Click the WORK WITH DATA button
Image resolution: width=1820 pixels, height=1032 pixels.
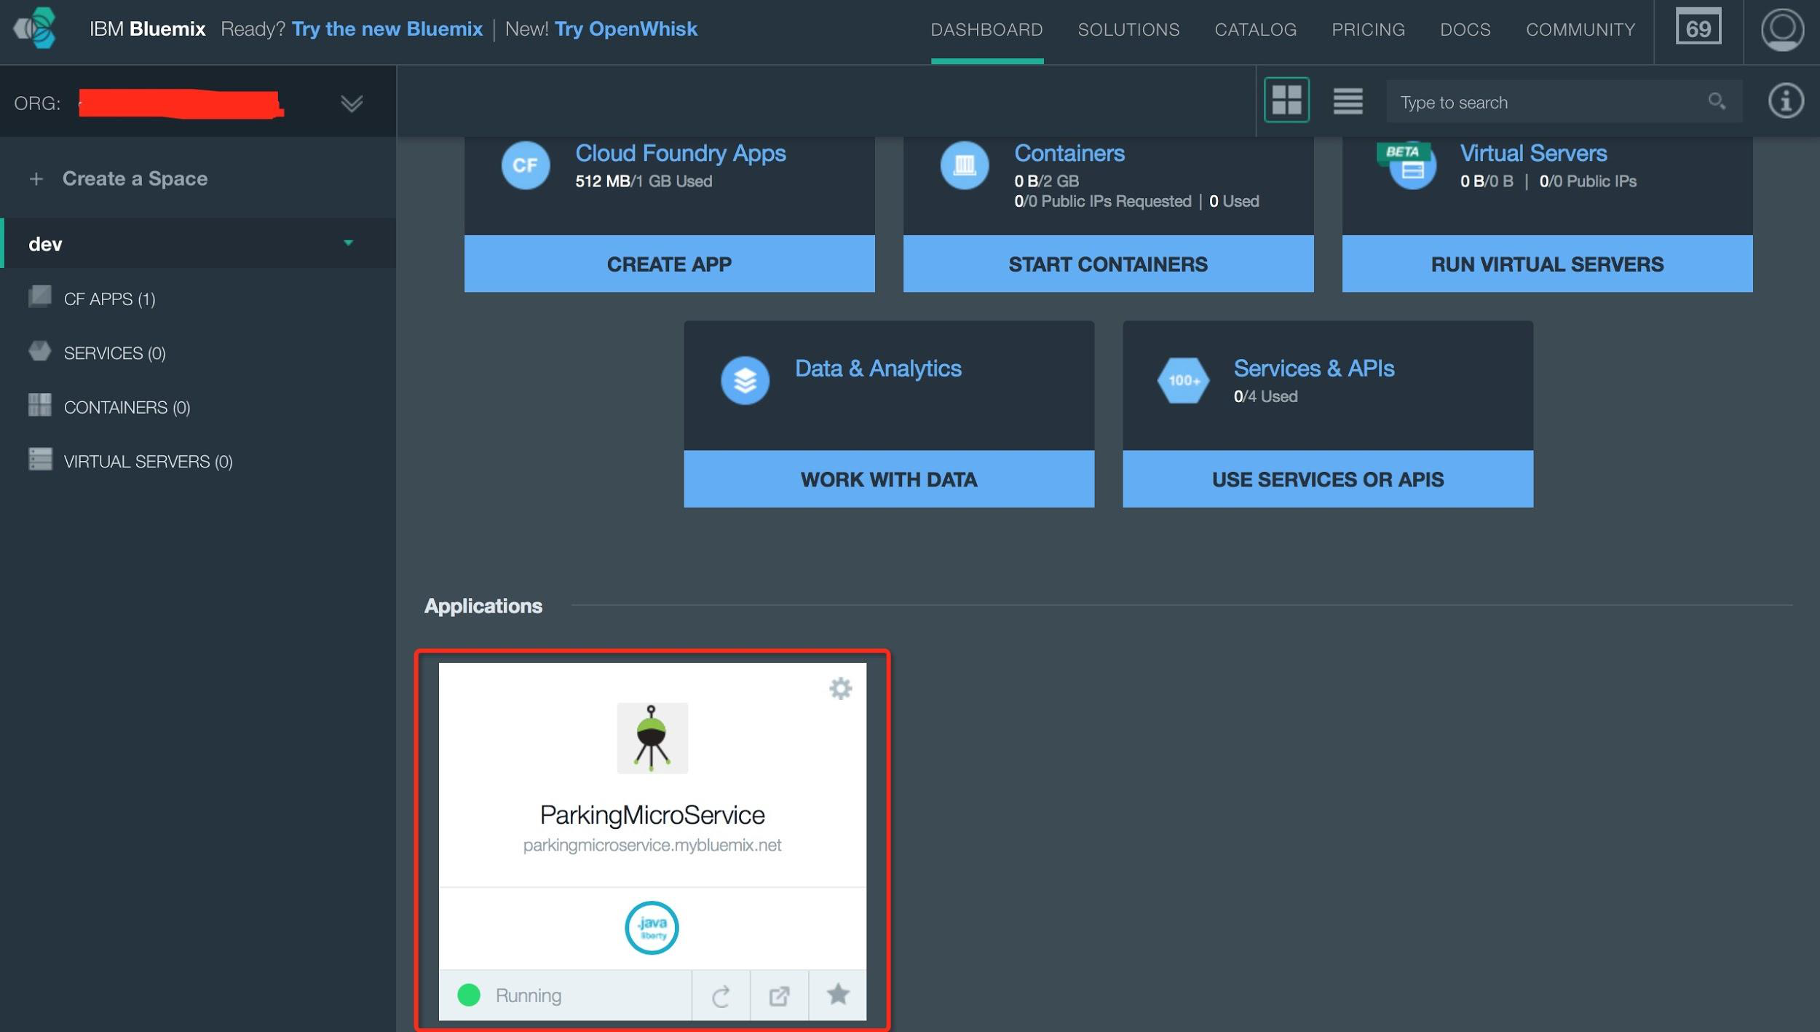click(889, 478)
